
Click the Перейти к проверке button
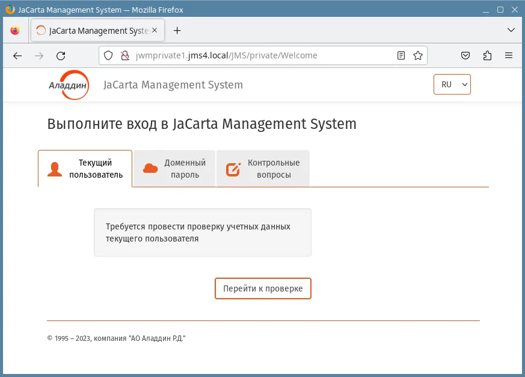coord(263,288)
